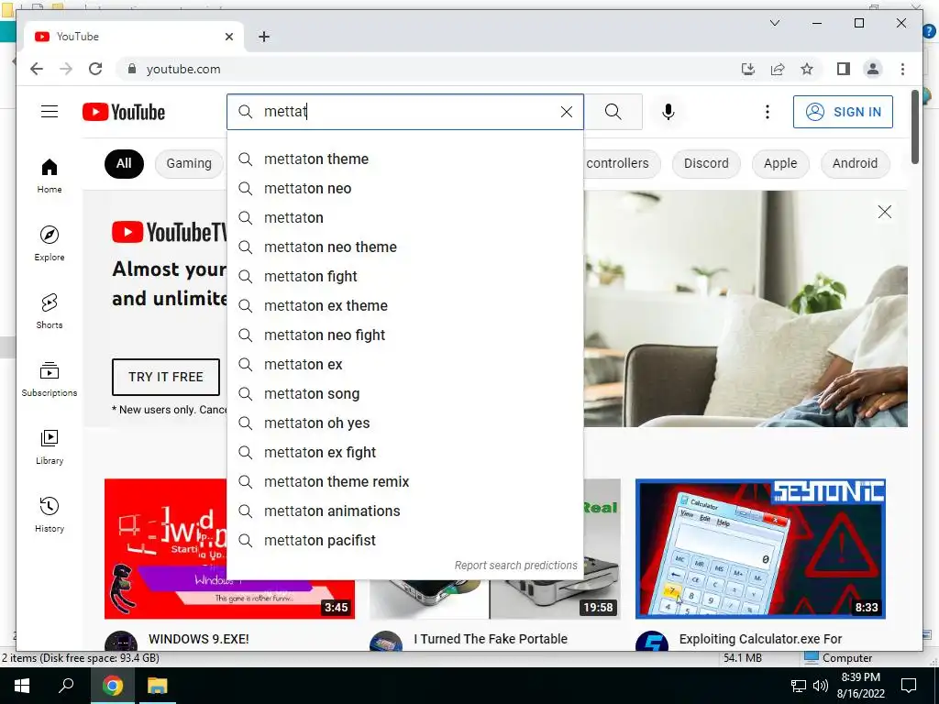939x704 pixels.
Task: Clear the search box with the X
Action: point(567,112)
